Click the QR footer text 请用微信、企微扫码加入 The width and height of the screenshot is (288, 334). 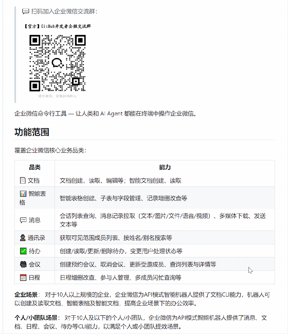57,96
